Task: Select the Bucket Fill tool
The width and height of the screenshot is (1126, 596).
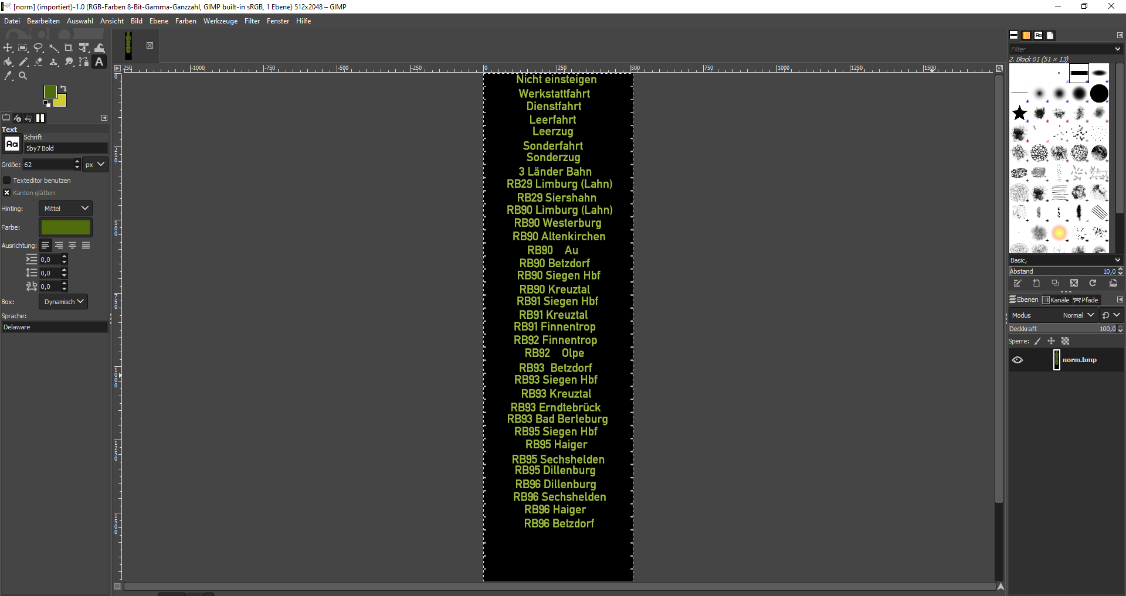Action: (x=8, y=62)
